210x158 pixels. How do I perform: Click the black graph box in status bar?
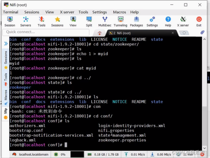pyautogui.click(x=77, y=154)
